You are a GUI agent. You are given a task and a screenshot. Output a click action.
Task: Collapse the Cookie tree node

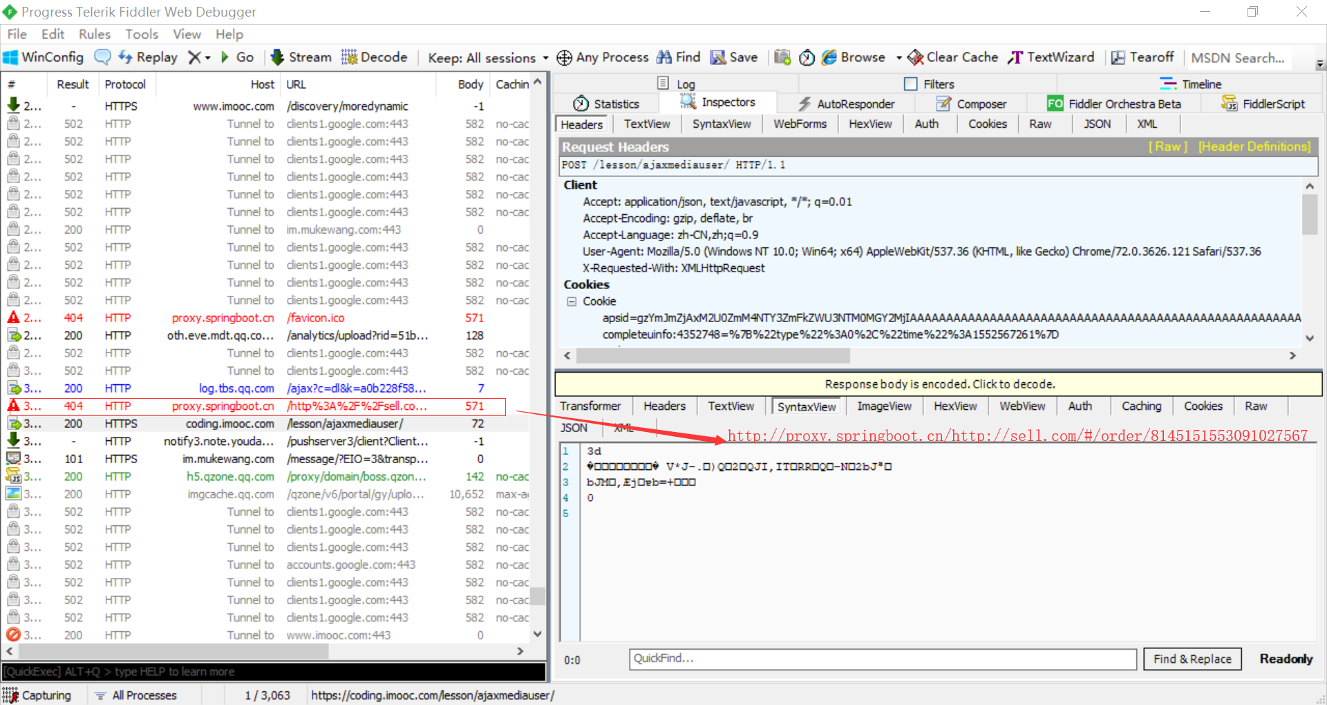click(572, 301)
